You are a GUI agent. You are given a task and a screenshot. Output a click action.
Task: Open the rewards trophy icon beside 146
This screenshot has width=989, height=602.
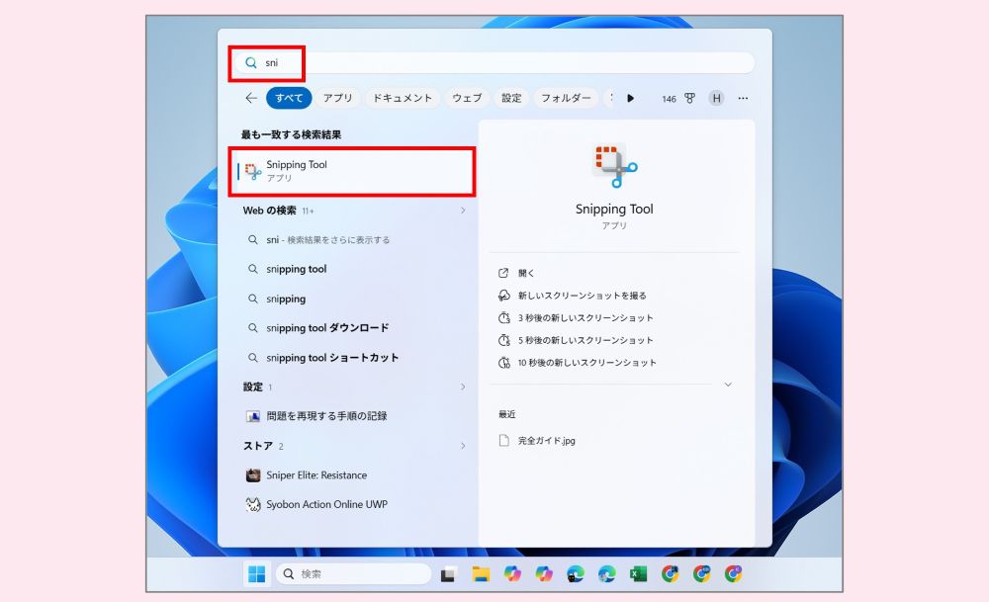point(689,98)
